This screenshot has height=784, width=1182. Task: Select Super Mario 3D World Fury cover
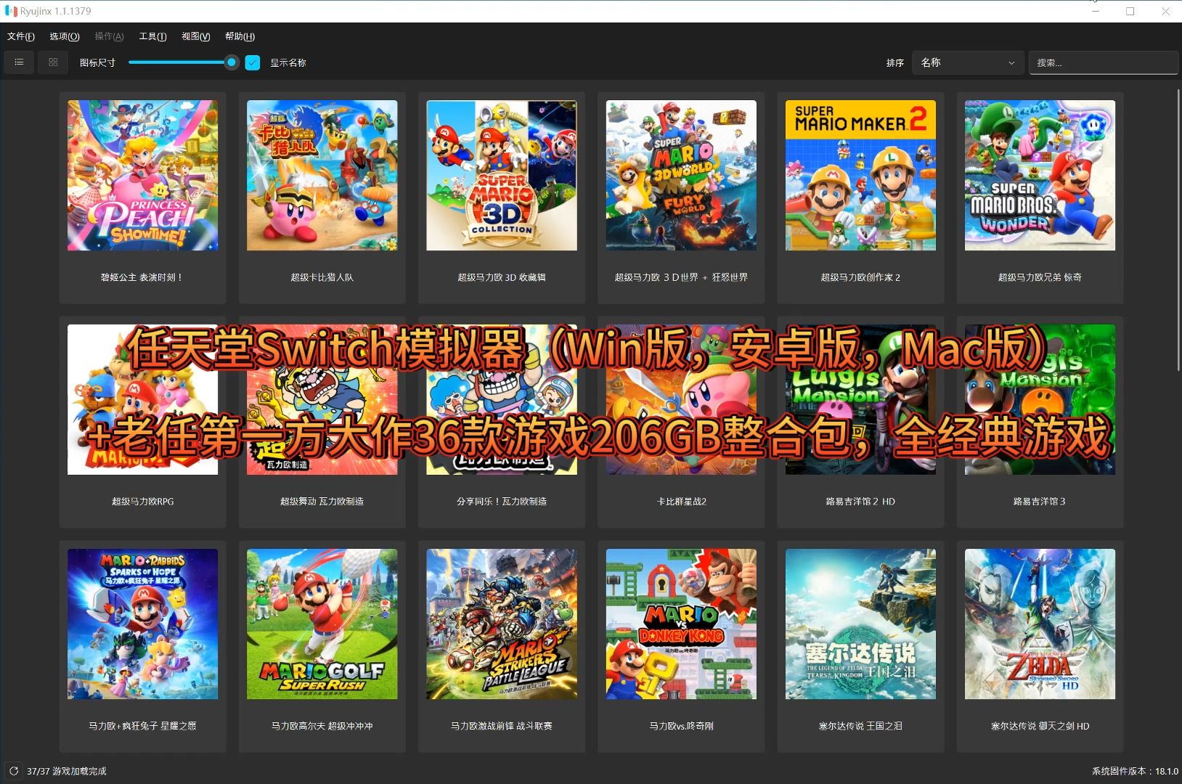[681, 175]
